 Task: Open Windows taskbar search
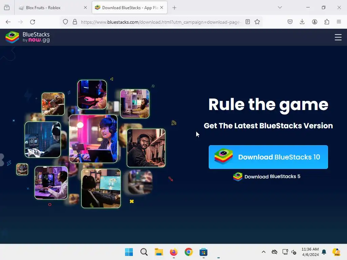(144, 252)
